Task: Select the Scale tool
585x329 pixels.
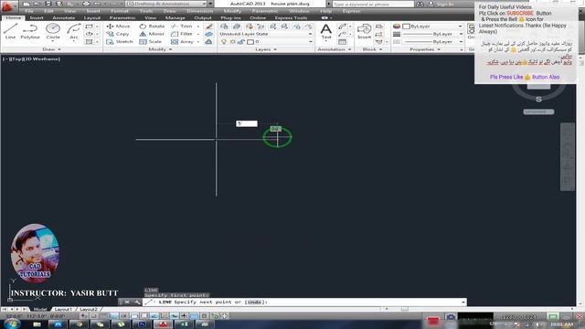Action: click(x=150, y=42)
